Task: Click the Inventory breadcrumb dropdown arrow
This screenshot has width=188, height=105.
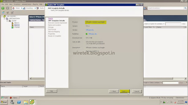Action: point(35,8)
